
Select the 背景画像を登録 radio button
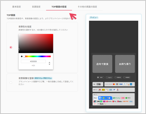11,83
